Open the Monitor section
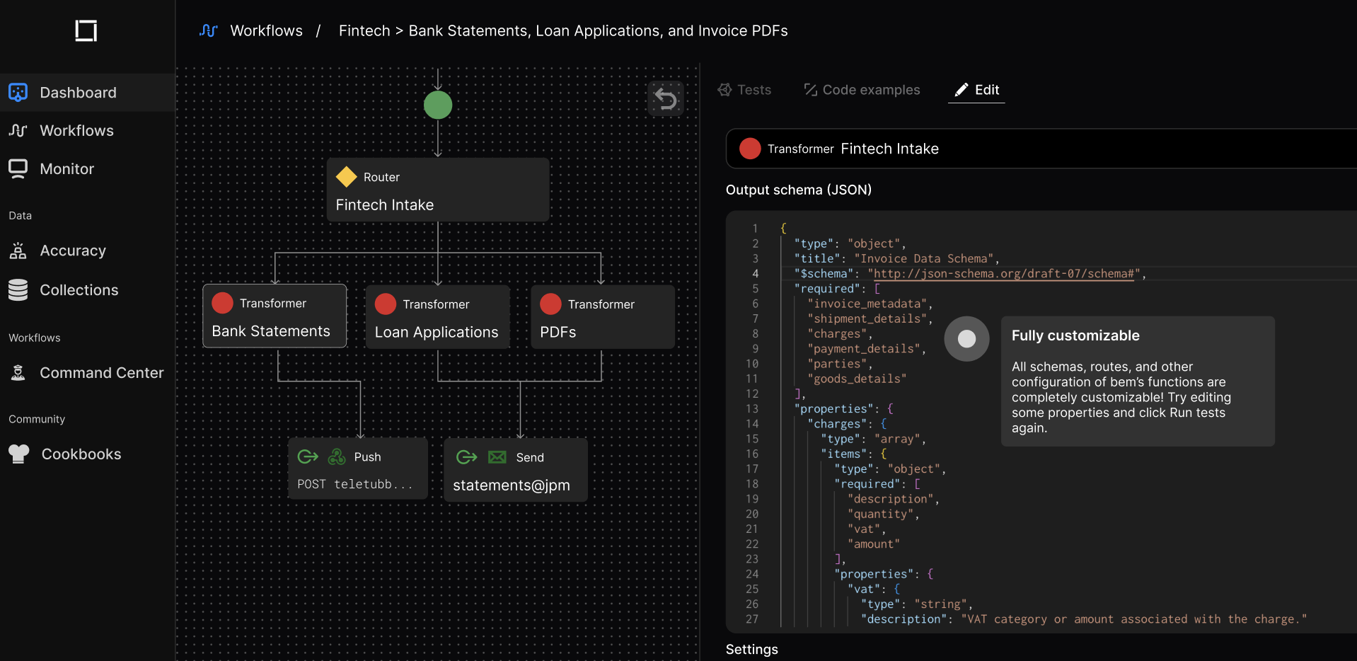The image size is (1357, 661). (x=88, y=168)
